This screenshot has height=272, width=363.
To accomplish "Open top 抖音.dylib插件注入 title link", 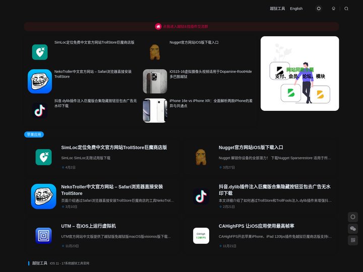I will click(96, 103).
